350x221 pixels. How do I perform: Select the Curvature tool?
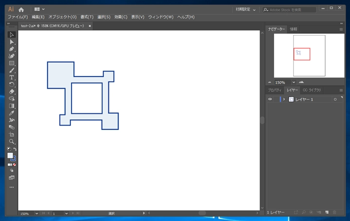(x=12, y=56)
